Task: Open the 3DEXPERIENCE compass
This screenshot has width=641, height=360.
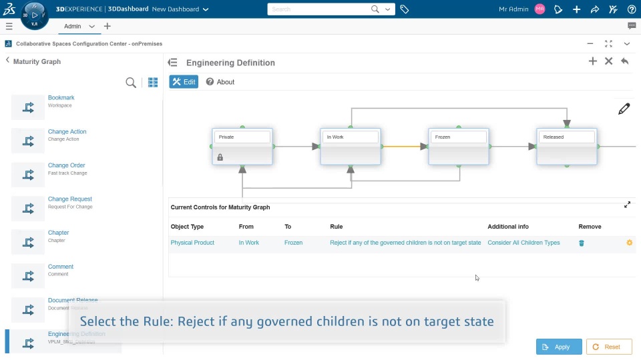Action: [x=34, y=15]
